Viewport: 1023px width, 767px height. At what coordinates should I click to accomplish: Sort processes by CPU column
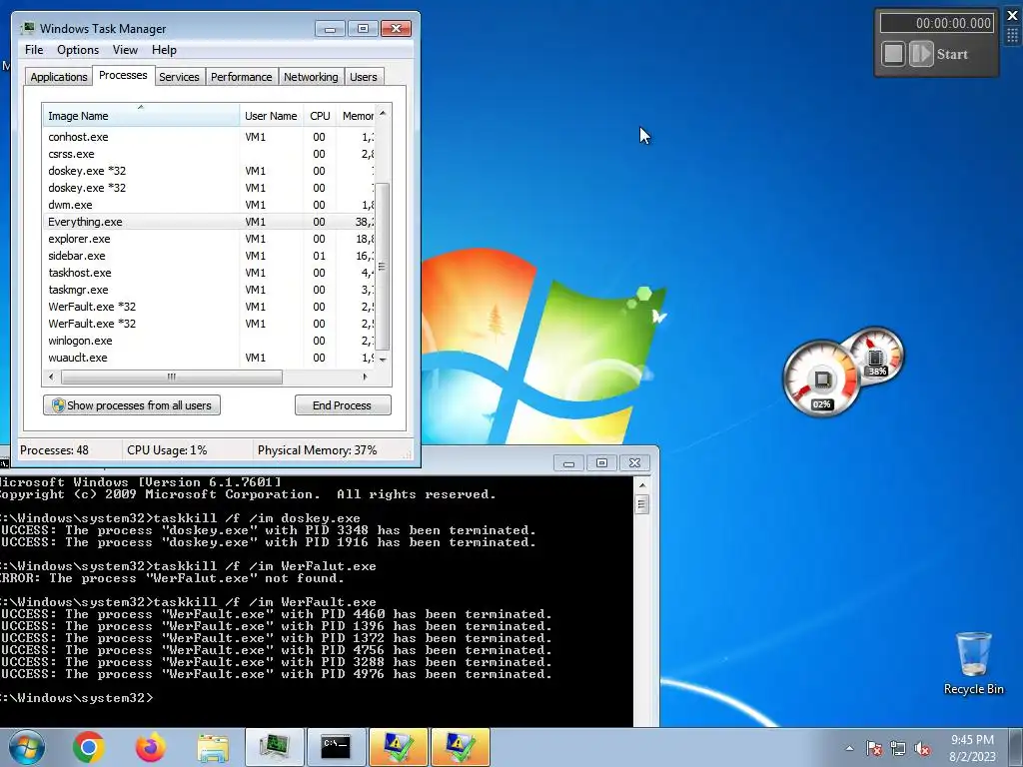[320, 116]
